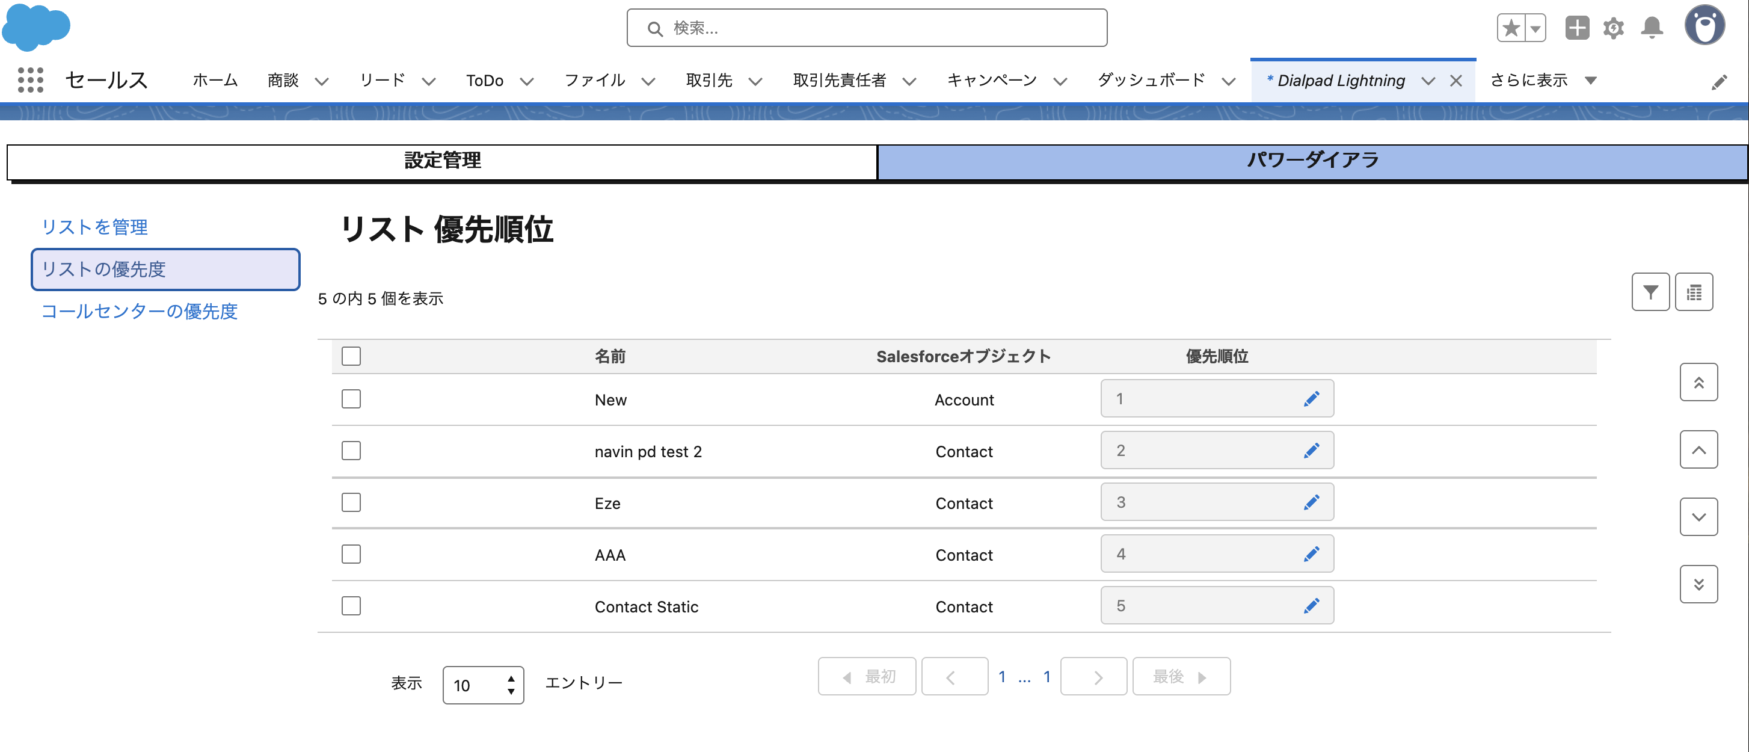Close the Dialpad Lightning tab
Screen dimensions: 1749x752
[1455, 81]
